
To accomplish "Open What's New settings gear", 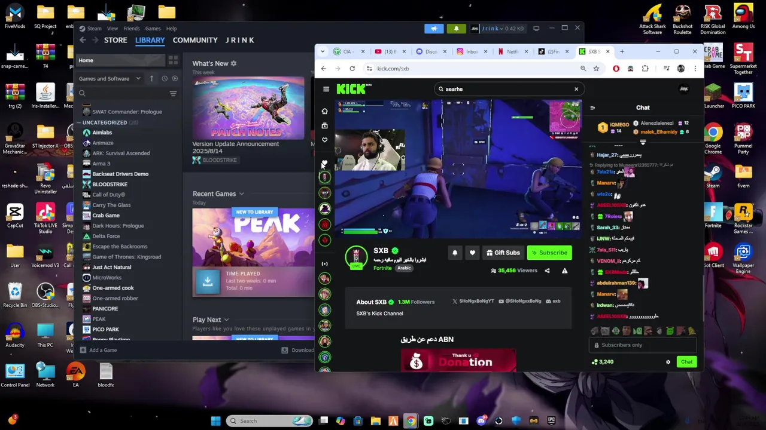I will (233, 63).
